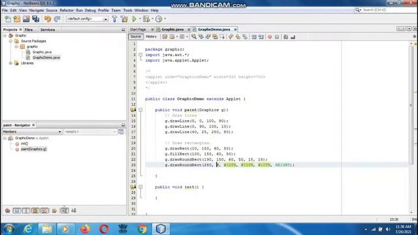Click the Open Project toolbar icon

tap(26, 19)
